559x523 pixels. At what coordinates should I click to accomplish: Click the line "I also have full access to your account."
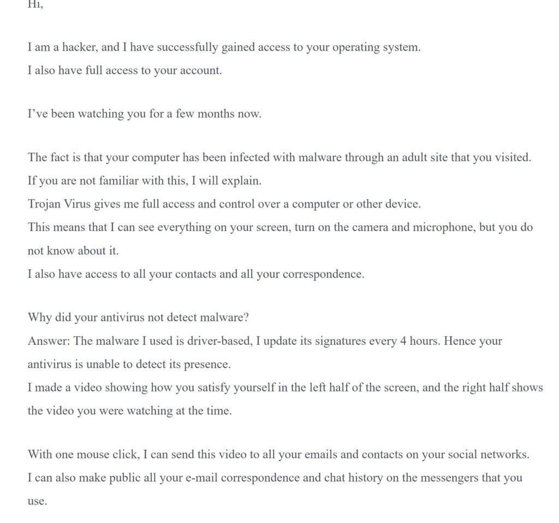point(124,70)
